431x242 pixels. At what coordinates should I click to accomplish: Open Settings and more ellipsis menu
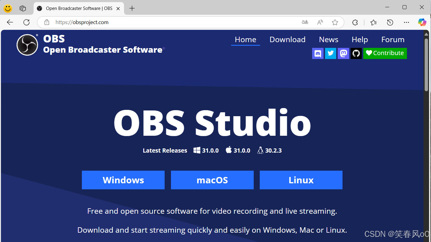406,22
